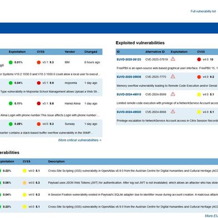Click the 0.29% exploitation value
The image size is (218, 218).
pyautogui.click(x=18, y=124)
